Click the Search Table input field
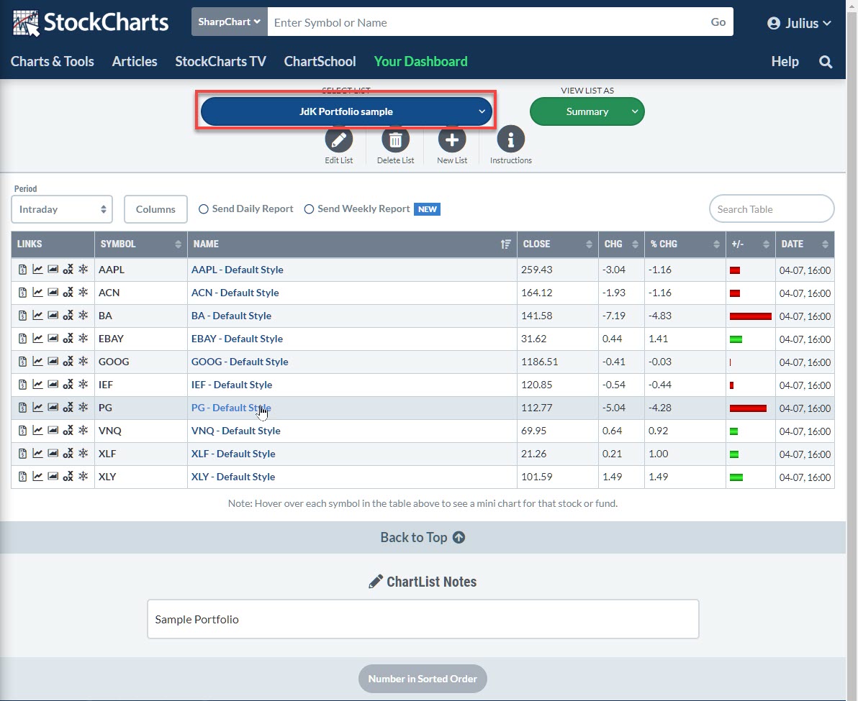 pos(771,209)
